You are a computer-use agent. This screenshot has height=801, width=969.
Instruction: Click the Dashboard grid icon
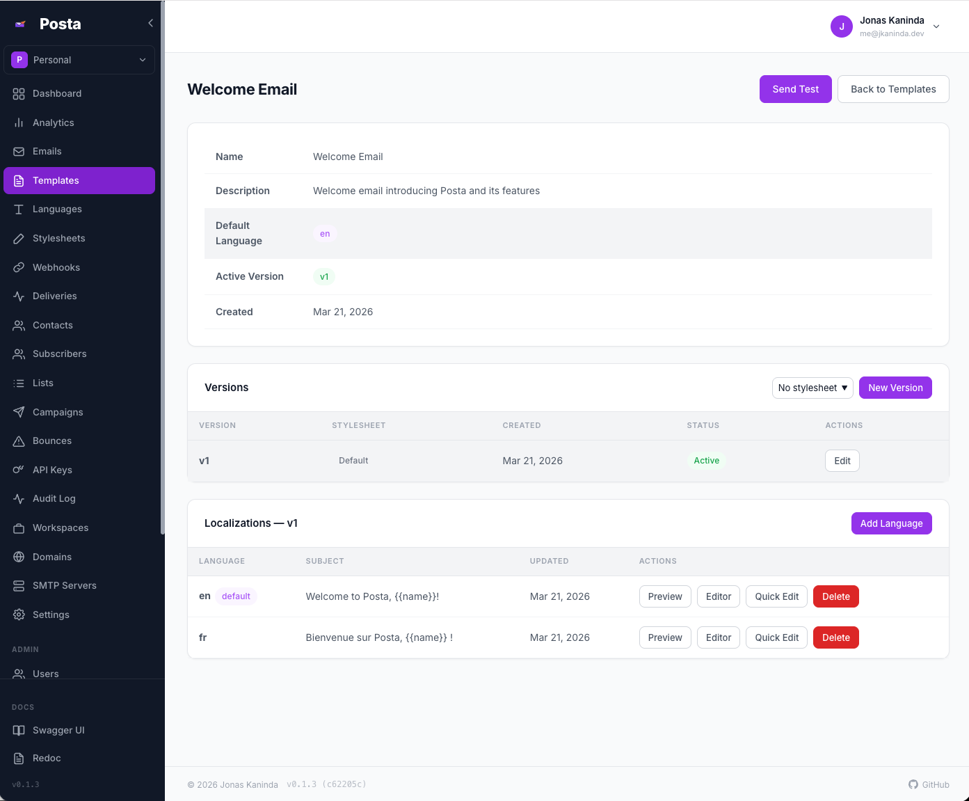coord(19,94)
